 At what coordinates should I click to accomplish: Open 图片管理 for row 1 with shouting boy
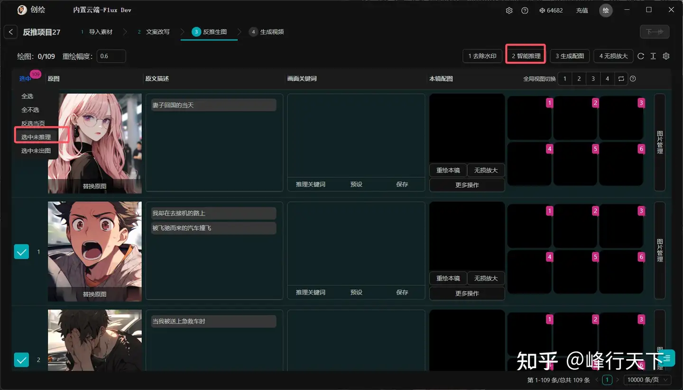pos(660,250)
